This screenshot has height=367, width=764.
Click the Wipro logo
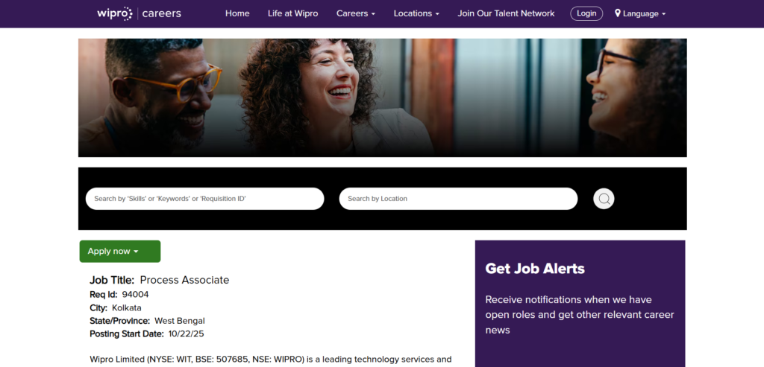click(115, 13)
